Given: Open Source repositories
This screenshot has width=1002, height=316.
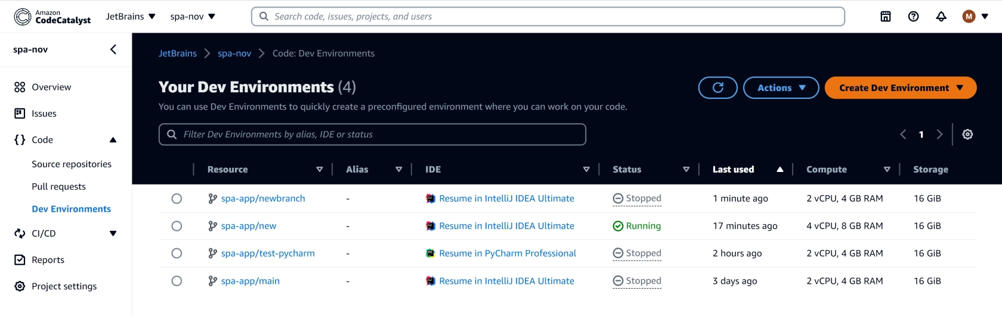Looking at the screenshot, I should (x=72, y=164).
